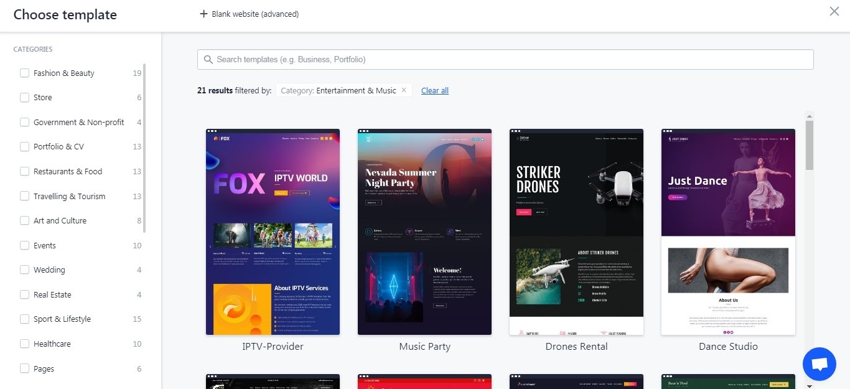Click the Real Estate category label
The width and height of the screenshot is (850, 389).
tap(52, 294)
